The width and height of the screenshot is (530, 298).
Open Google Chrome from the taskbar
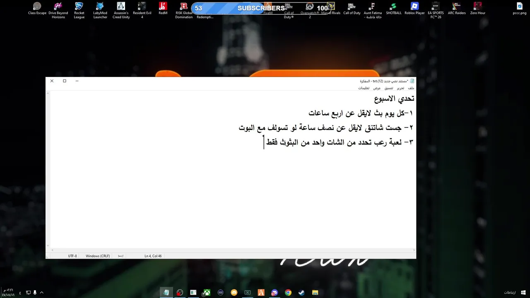[288, 293]
